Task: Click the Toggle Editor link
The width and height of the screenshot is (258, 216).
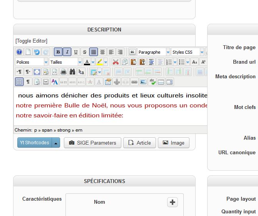Action: pos(32,41)
